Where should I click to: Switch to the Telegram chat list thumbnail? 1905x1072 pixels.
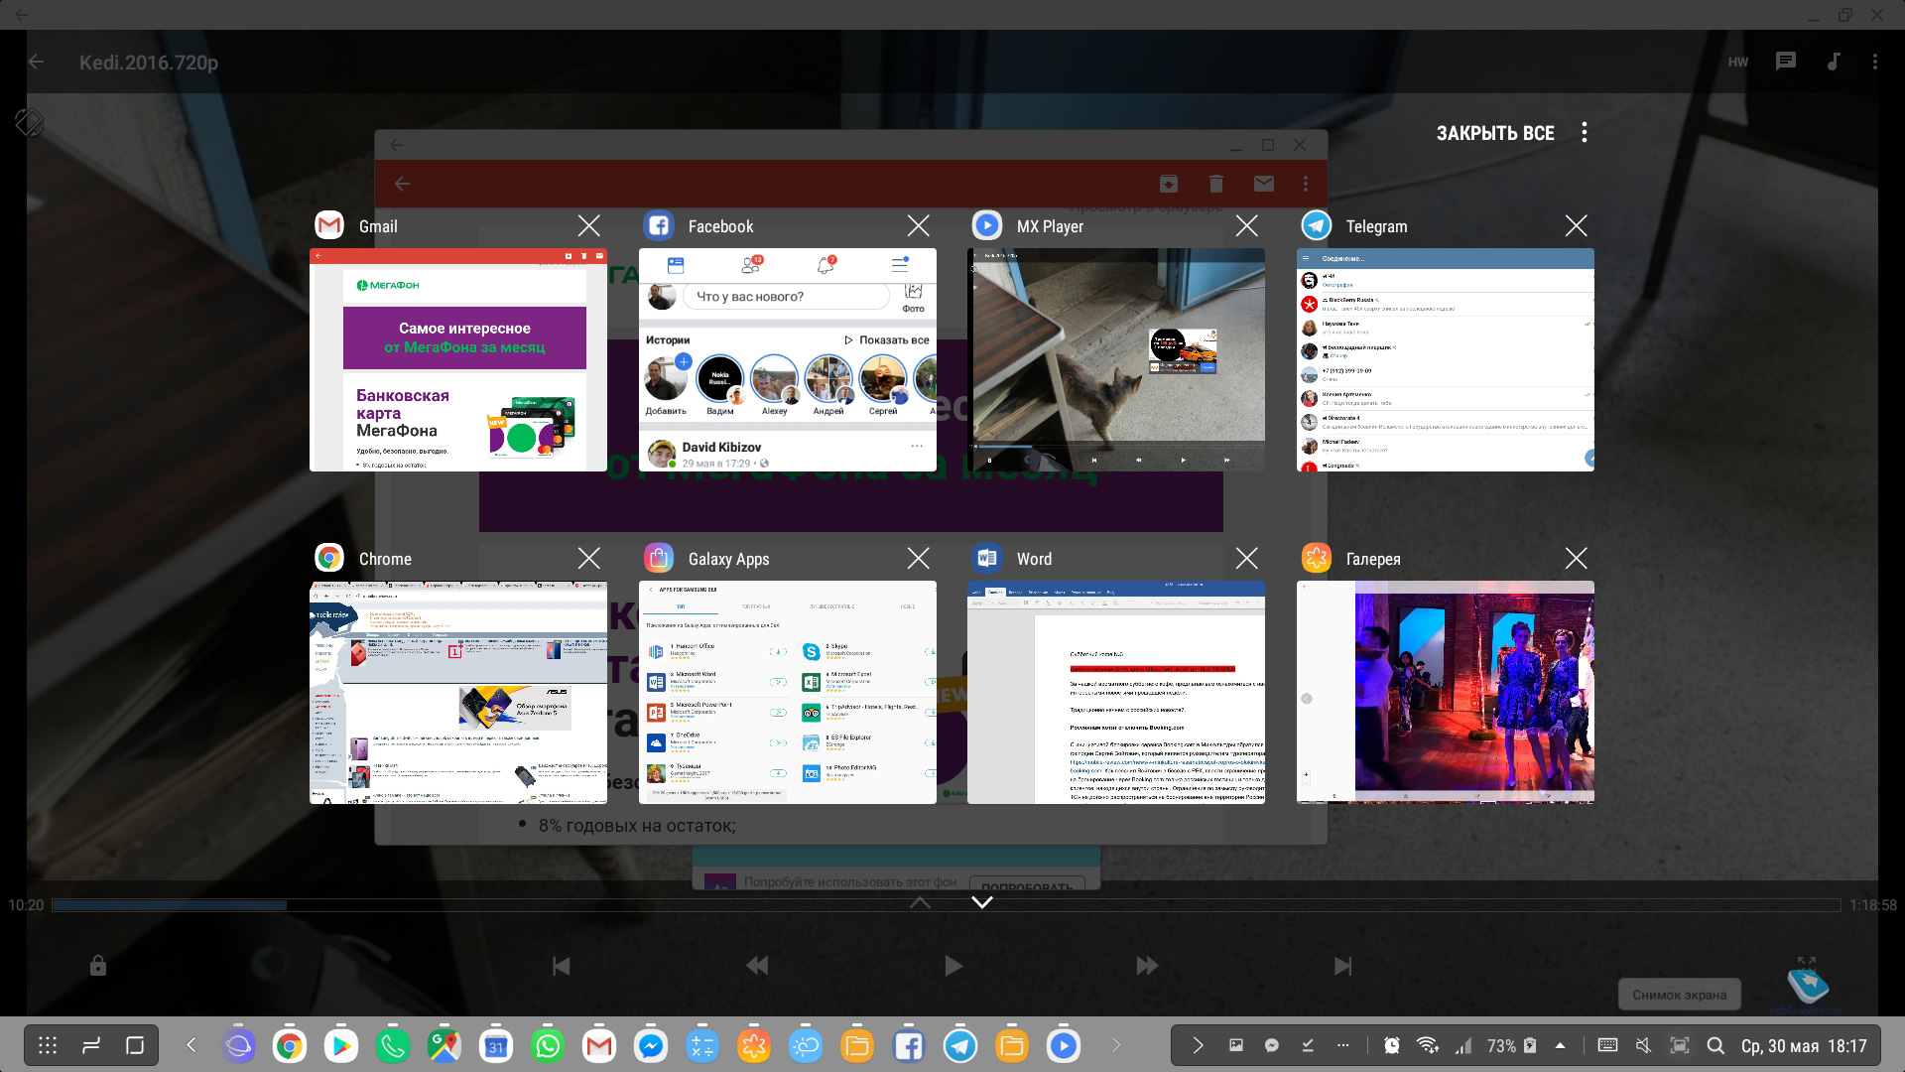click(x=1446, y=359)
